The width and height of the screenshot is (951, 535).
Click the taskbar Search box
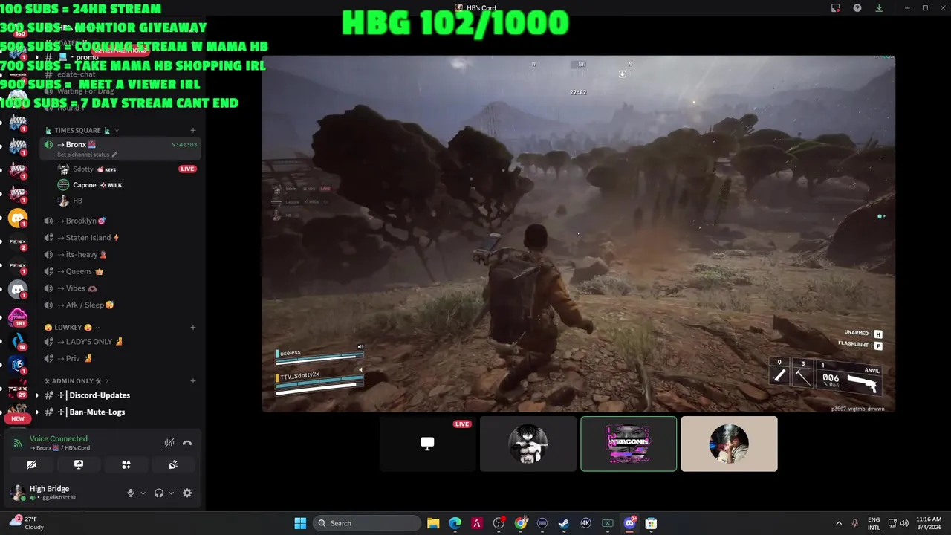[x=367, y=523]
